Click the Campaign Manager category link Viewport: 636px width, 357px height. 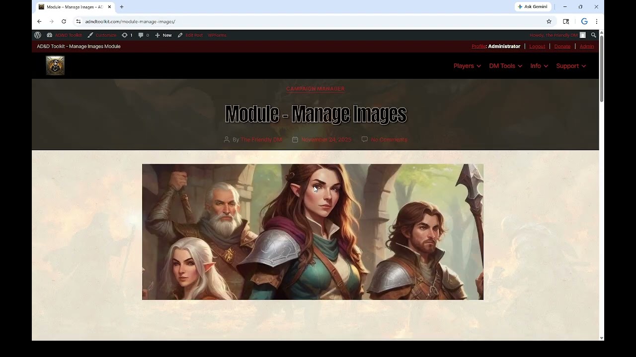316,89
